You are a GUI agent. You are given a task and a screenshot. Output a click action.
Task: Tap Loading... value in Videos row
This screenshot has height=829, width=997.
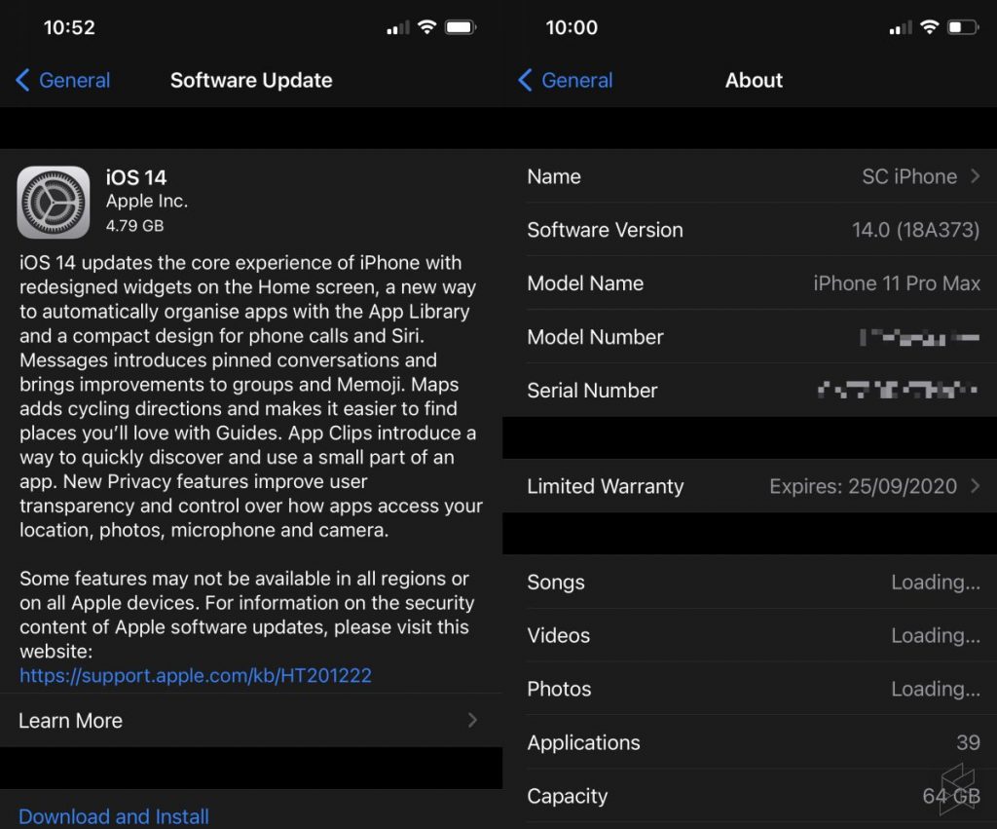936,635
